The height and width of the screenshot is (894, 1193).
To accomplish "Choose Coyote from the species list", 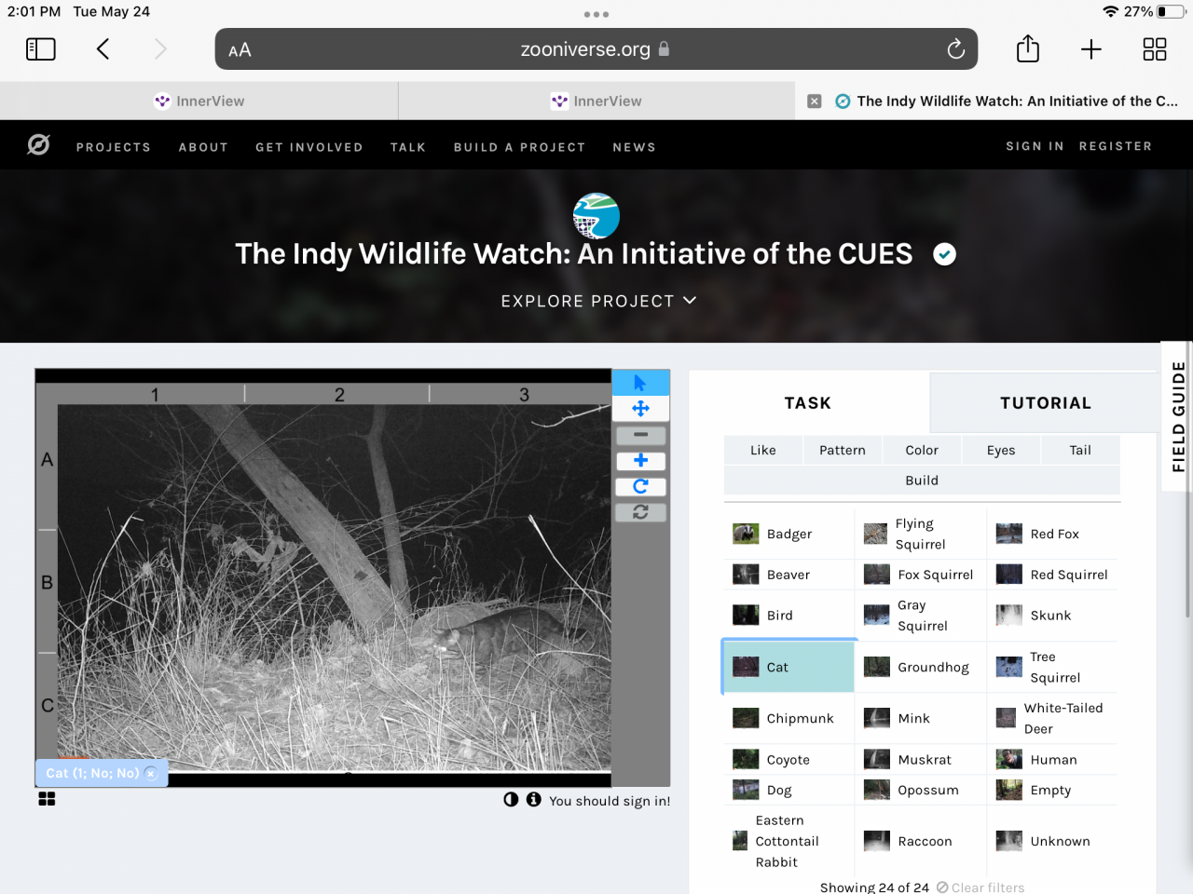I will click(x=788, y=760).
